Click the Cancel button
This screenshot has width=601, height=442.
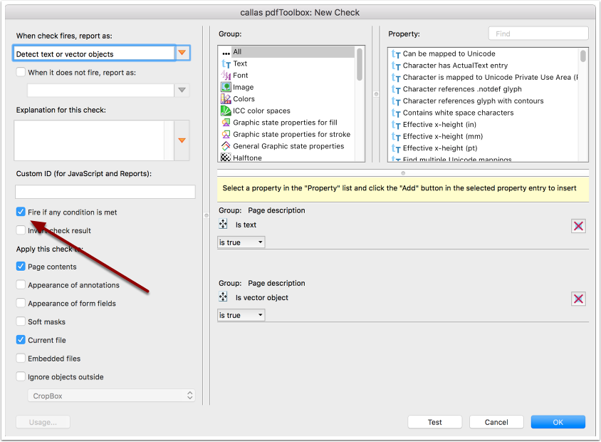(496, 422)
